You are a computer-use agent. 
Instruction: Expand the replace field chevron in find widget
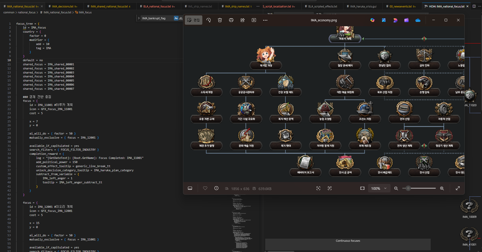coord(139,18)
